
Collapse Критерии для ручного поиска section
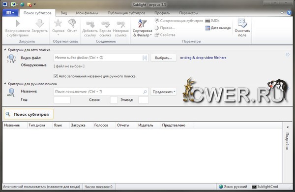click(5, 84)
